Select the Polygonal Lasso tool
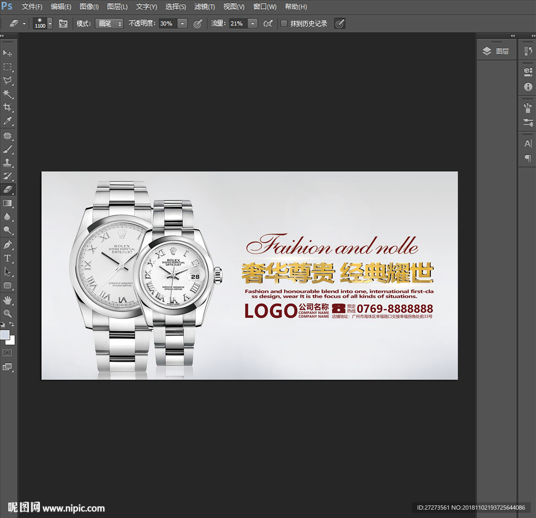The height and width of the screenshot is (518, 536). 7,81
